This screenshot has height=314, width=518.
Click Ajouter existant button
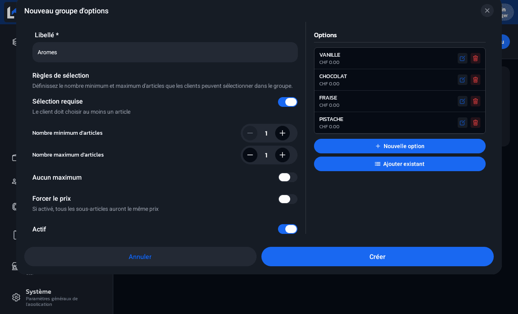[x=400, y=164]
